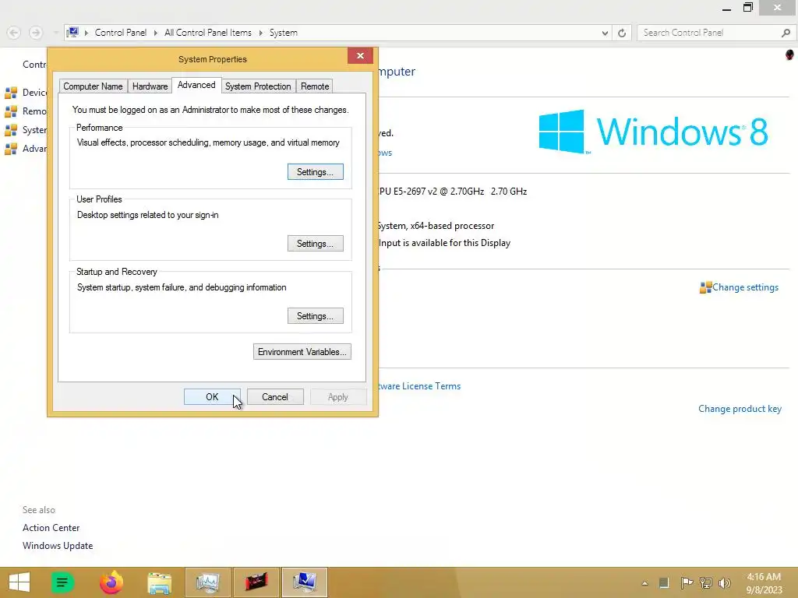Open File Explorer from the taskbar
Image resolution: width=798 pixels, height=598 pixels.
pos(159,582)
